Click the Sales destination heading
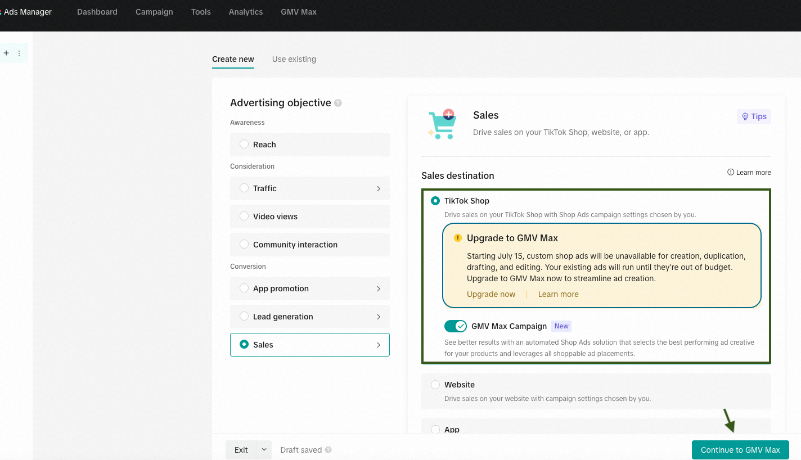Image resolution: width=801 pixels, height=460 pixels. click(458, 175)
